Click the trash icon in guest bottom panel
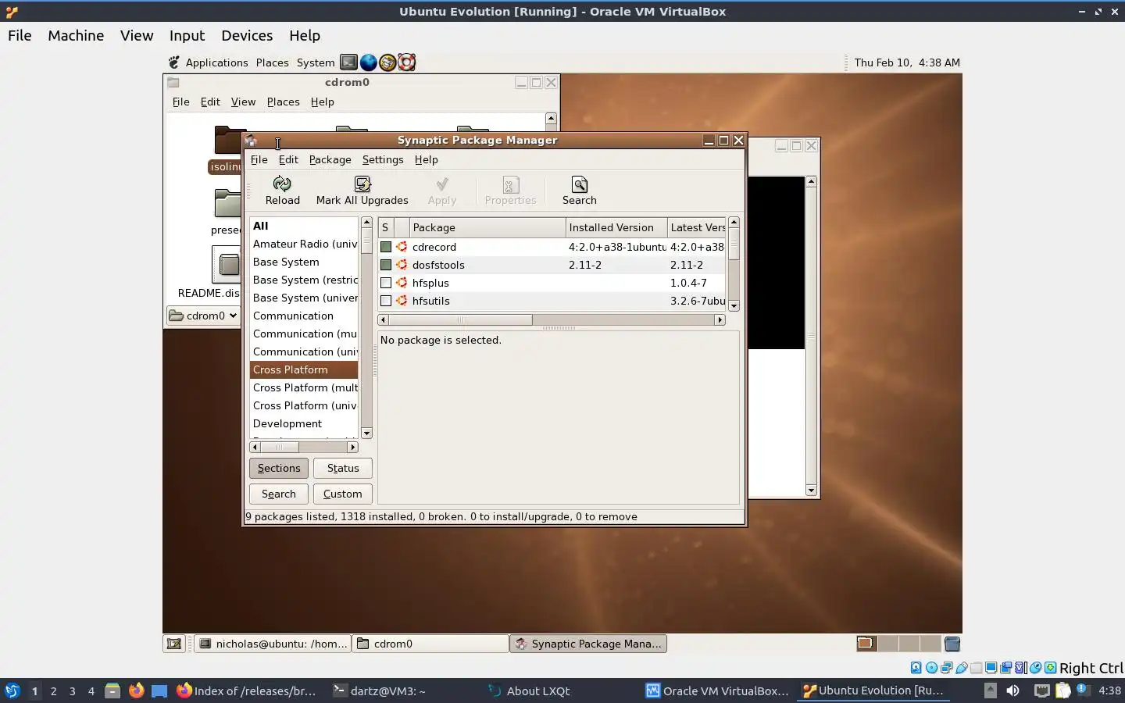Screen dimensions: 1125x703 (x=952, y=644)
